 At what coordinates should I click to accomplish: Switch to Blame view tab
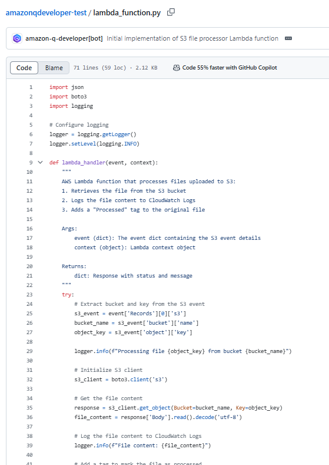(x=54, y=68)
